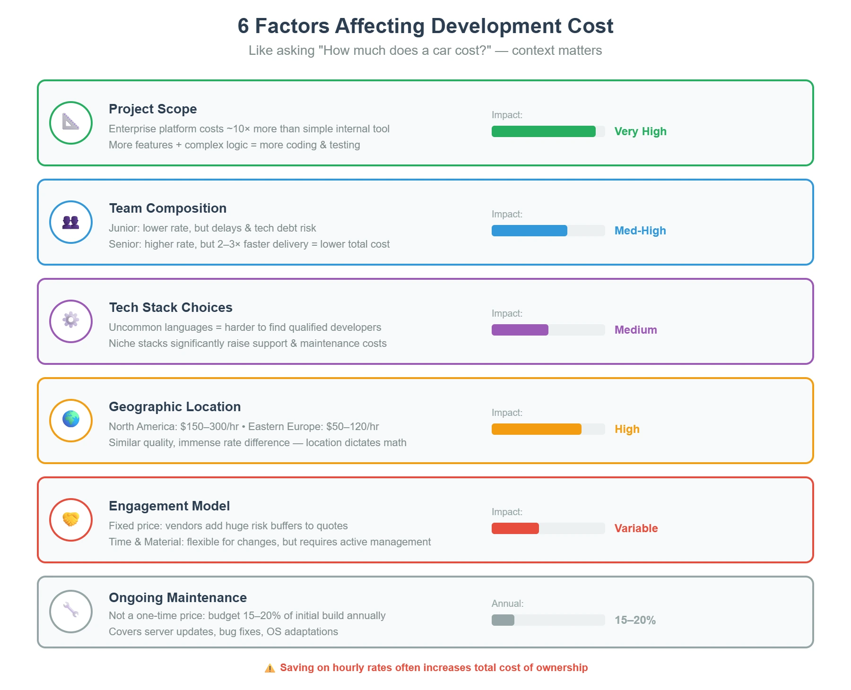Click the gear icon in Tech Stack Choices
Image resolution: width=851 pixels, height=690 pixels.
(x=70, y=321)
